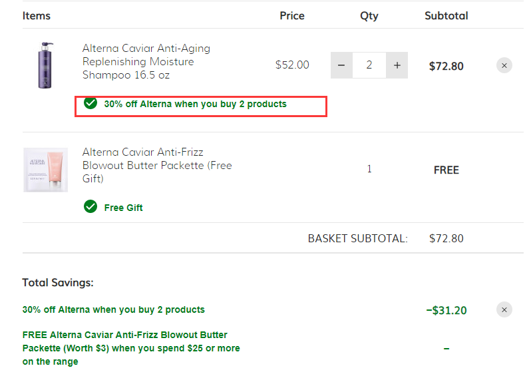Remove Alterna shampoo from basket
The width and height of the screenshot is (527, 382).
[504, 66]
